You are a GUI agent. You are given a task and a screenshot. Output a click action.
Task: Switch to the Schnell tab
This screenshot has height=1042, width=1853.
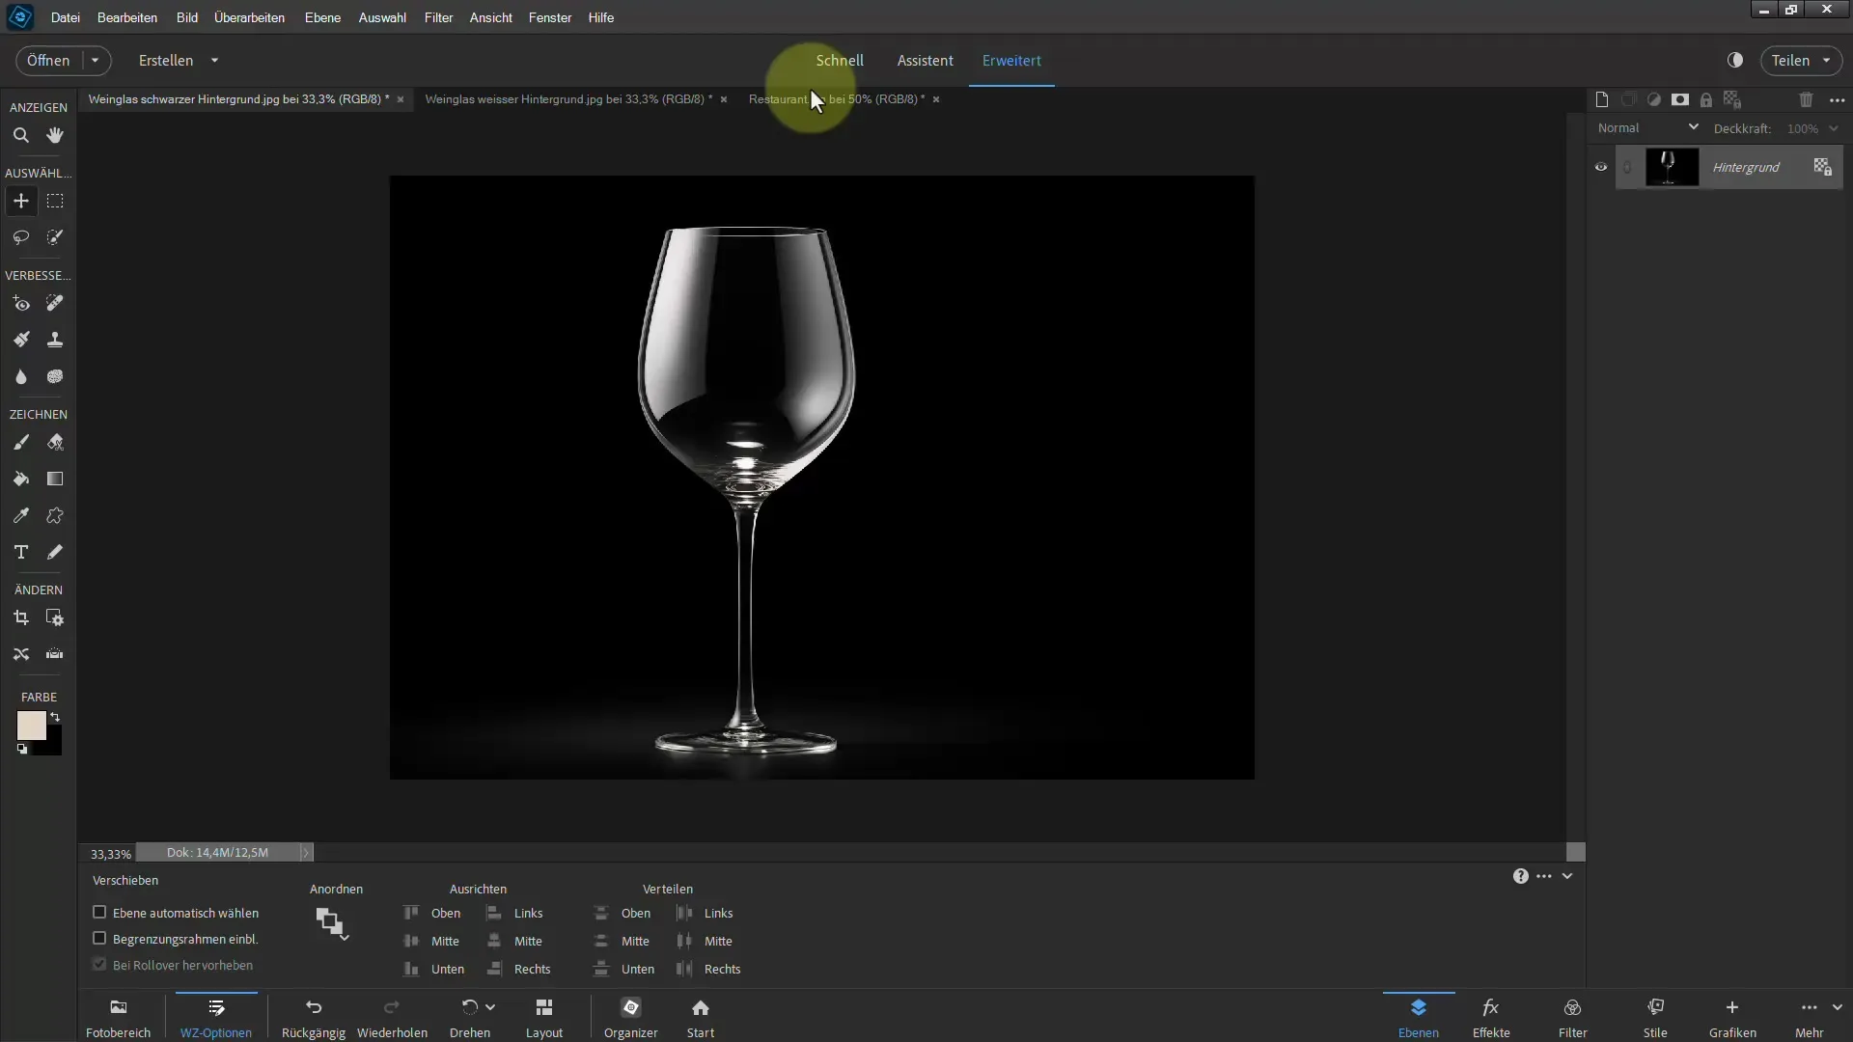tap(839, 60)
